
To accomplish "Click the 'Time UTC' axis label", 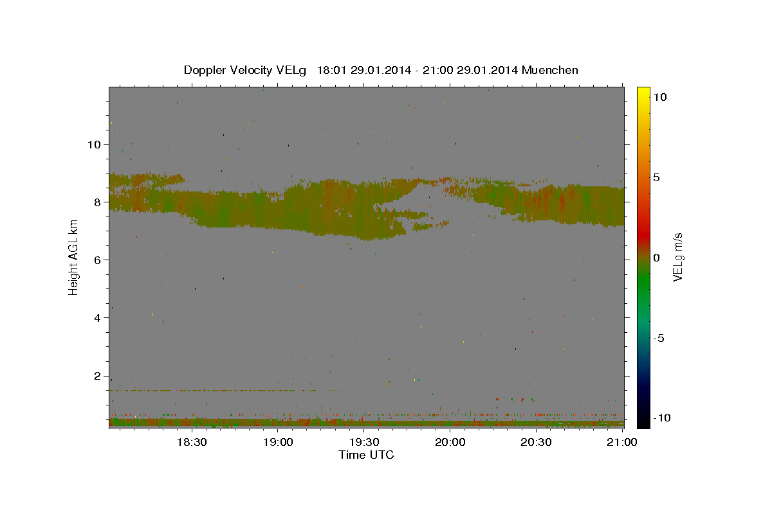I will [366, 455].
